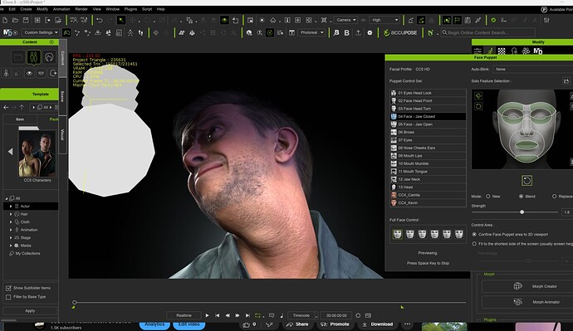Click the timeline settings gear icon

coord(358,315)
